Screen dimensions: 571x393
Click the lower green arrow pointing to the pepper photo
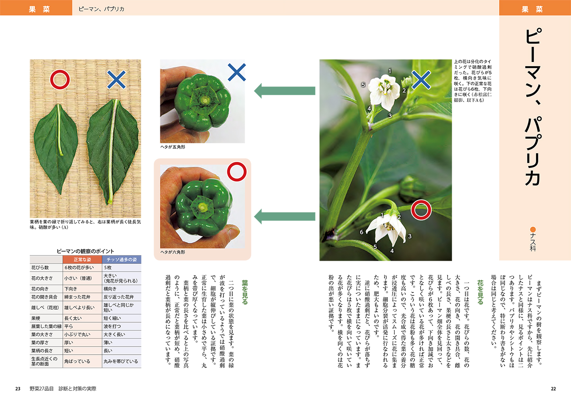pyautogui.click(x=284, y=217)
